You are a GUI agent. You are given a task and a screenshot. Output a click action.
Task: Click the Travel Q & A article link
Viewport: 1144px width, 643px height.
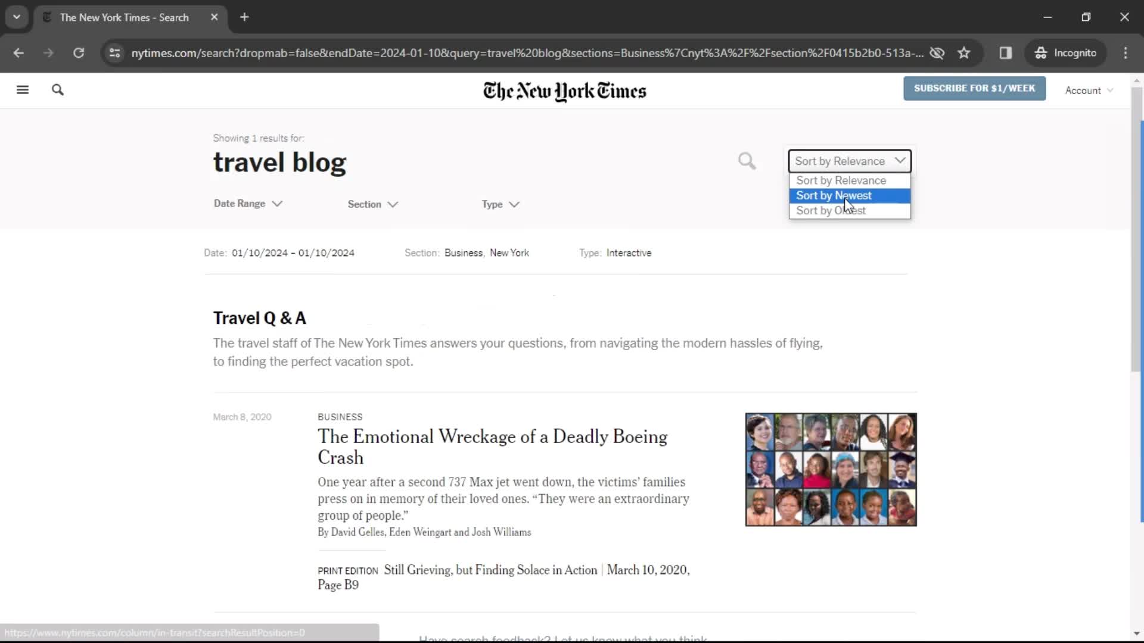259,317
